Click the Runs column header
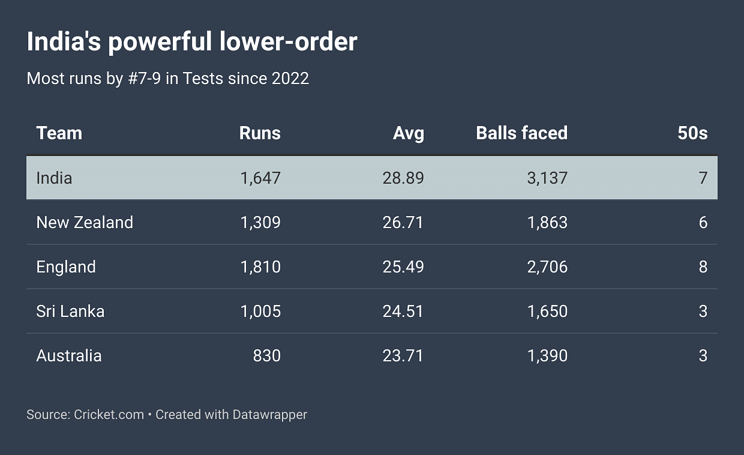 pyautogui.click(x=260, y=133)
